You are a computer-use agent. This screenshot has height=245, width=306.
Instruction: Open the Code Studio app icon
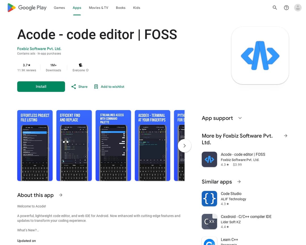click(209, 198)
